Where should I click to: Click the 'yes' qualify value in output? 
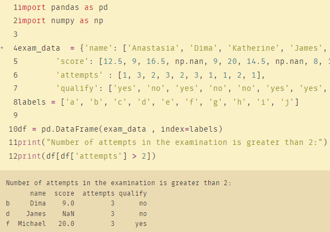point(141,224)
